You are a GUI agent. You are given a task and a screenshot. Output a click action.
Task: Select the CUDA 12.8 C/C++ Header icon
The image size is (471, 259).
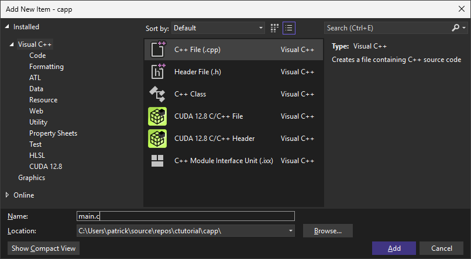(x=157, y=139)
